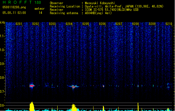Click the 0203 time marker
This screenshot has width=175, height=111.
pyautogui.click(x=52, y=24)
